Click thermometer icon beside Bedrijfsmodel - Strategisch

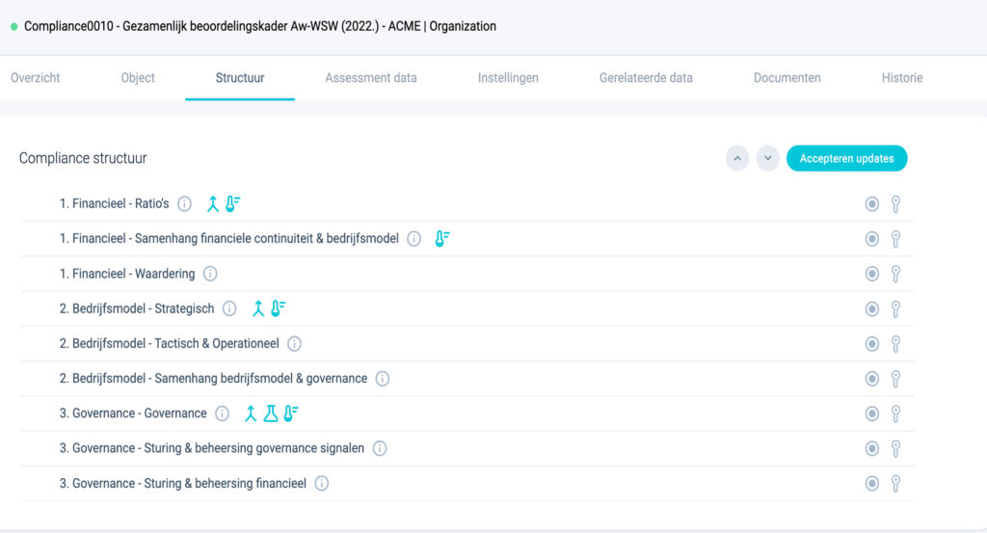coord(278,308)
